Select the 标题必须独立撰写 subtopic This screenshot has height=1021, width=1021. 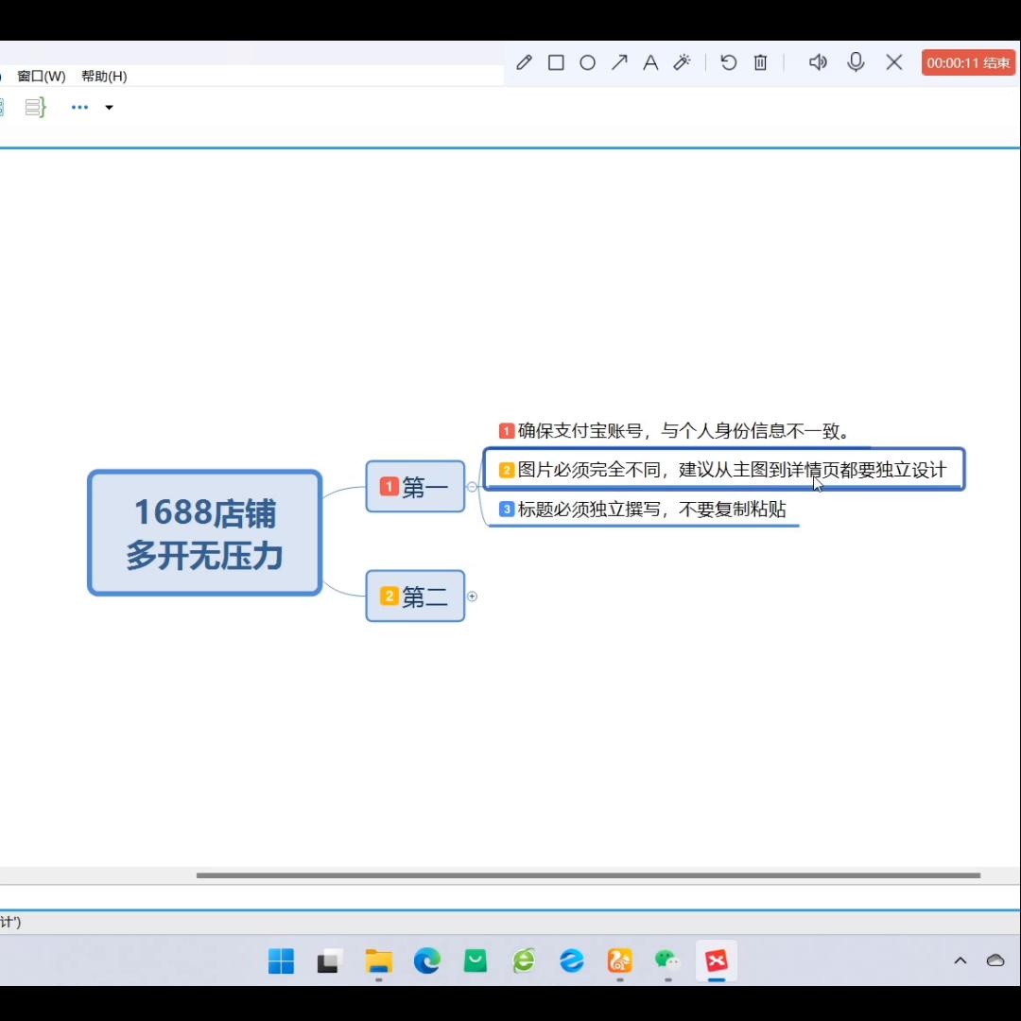click(644, 510)
